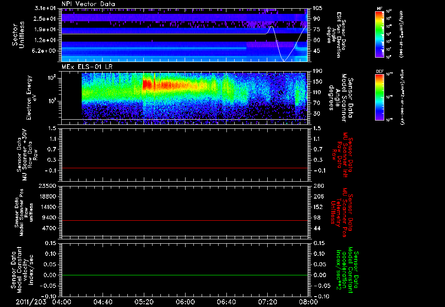
Task: Click the 2.5e+01 sector tick label
Action: [x=45, y=19]
